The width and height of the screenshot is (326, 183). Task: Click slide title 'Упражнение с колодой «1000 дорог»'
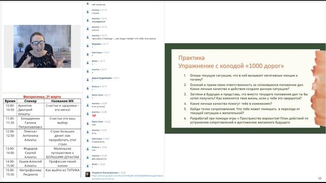(231, 66)
